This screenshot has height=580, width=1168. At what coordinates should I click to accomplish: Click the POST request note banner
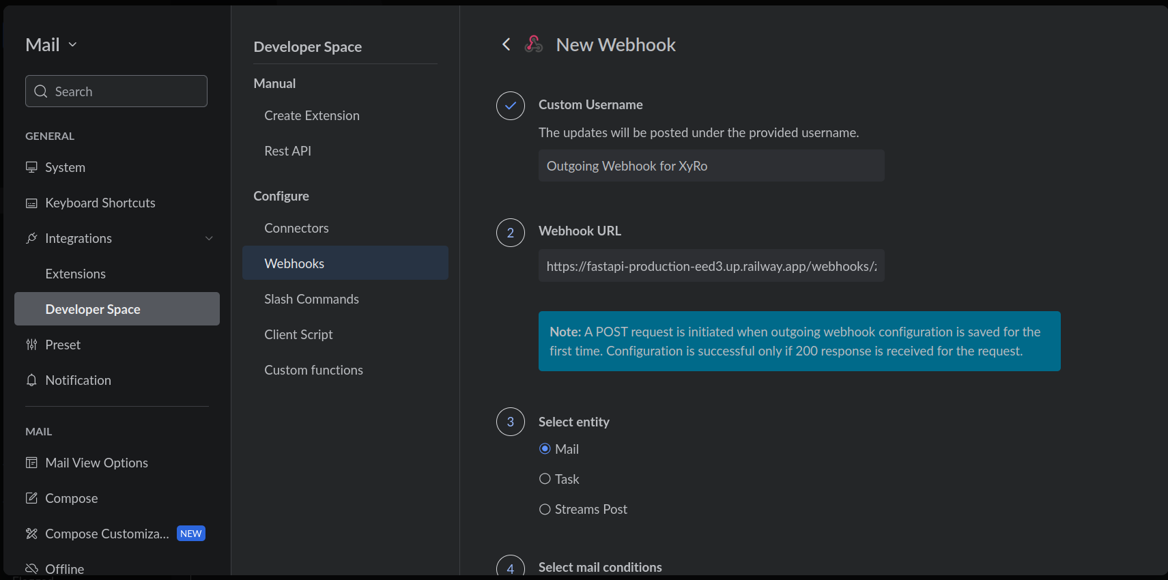click(x=799, y=341)
